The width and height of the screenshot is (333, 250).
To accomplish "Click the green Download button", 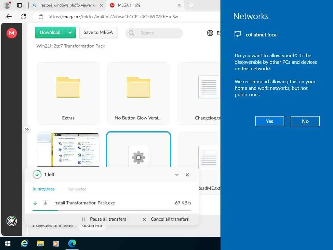I will tap(50, 32).
